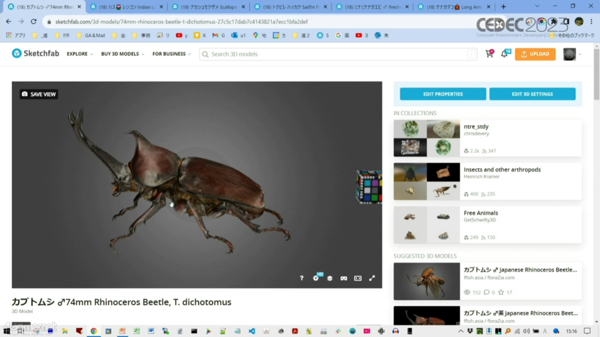Open the user avatar account menu

click(570, 54)
